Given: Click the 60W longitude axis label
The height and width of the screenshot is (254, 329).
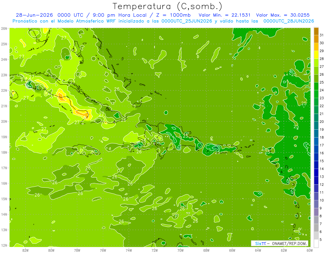Looking at the screenshot, I should coord(310,250).
